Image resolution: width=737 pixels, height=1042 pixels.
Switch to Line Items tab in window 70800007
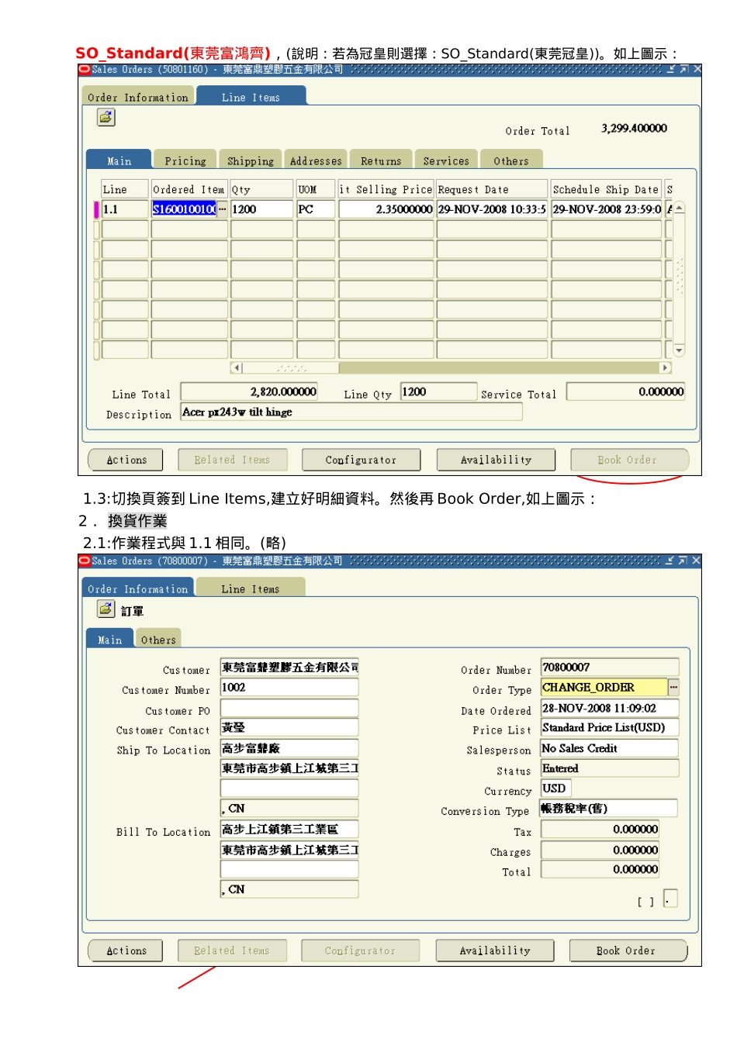click(250, 589)
